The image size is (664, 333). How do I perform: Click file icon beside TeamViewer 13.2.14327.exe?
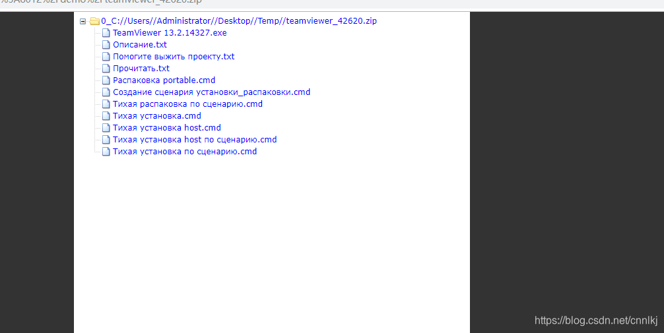[x=106, y=32]
